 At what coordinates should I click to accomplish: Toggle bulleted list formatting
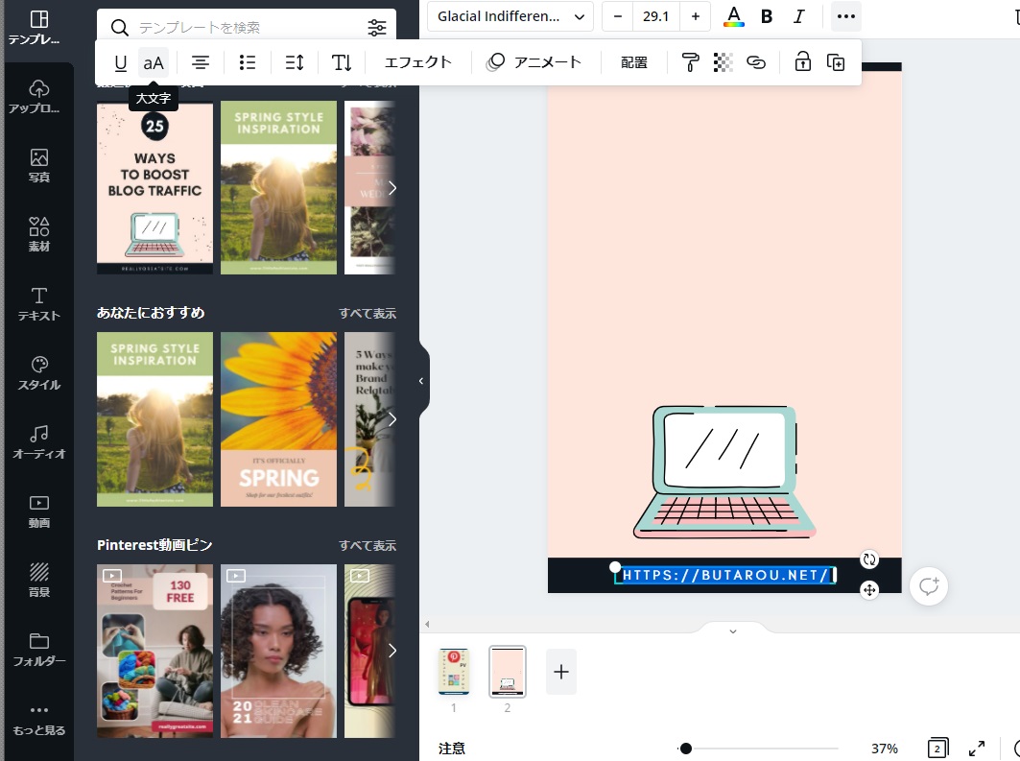(x=248, y=62)
